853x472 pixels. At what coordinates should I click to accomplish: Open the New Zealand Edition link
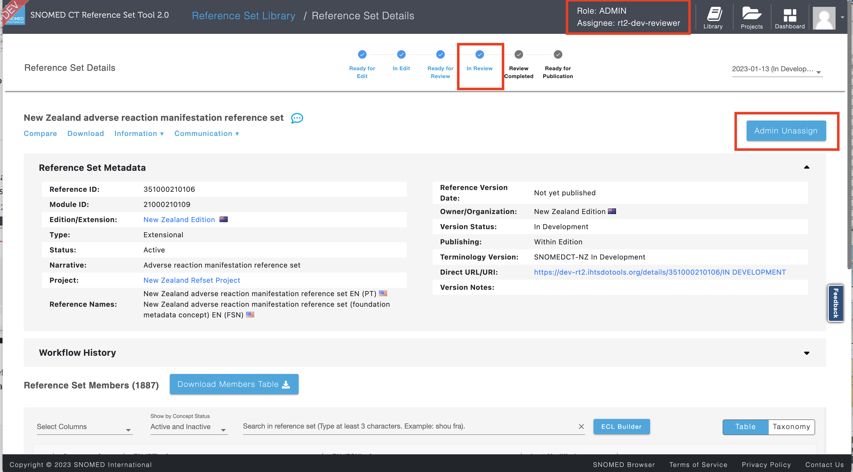[x=179, y=220]
